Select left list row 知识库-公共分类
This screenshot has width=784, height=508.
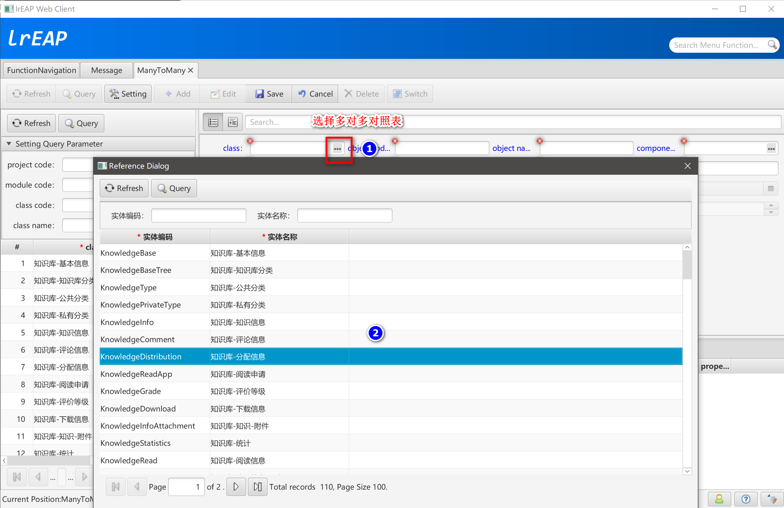tap(47, 298)
